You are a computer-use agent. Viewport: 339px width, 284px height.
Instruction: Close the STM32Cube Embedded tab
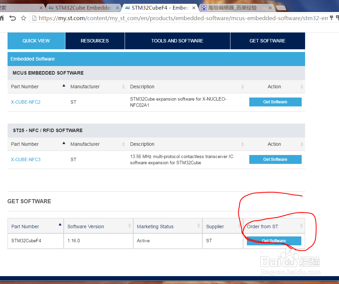tap(117, 8)
